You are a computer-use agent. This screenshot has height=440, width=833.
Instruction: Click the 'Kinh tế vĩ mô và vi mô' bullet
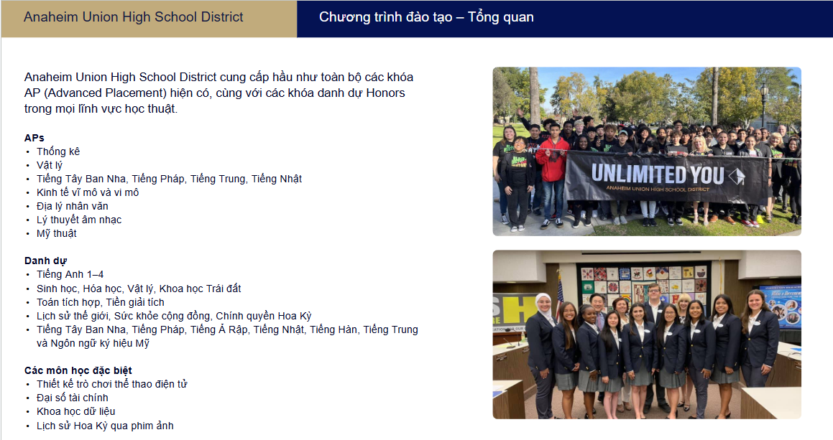point(88,192)
